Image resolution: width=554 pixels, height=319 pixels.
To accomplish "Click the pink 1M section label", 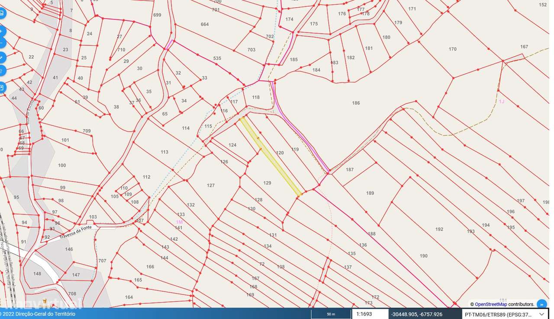I will (x=179, y=222).
